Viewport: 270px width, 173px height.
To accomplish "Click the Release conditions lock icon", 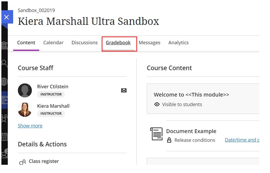I will coord(169,140).
